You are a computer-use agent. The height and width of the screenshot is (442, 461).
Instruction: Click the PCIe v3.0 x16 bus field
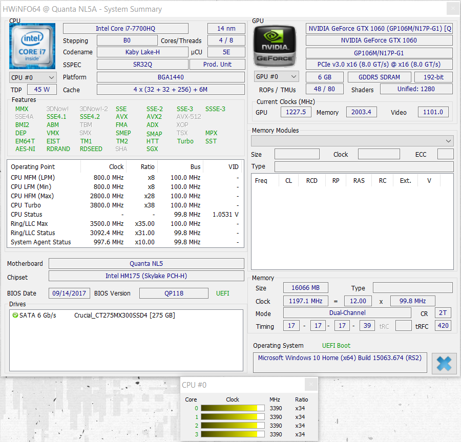(379, 65)
